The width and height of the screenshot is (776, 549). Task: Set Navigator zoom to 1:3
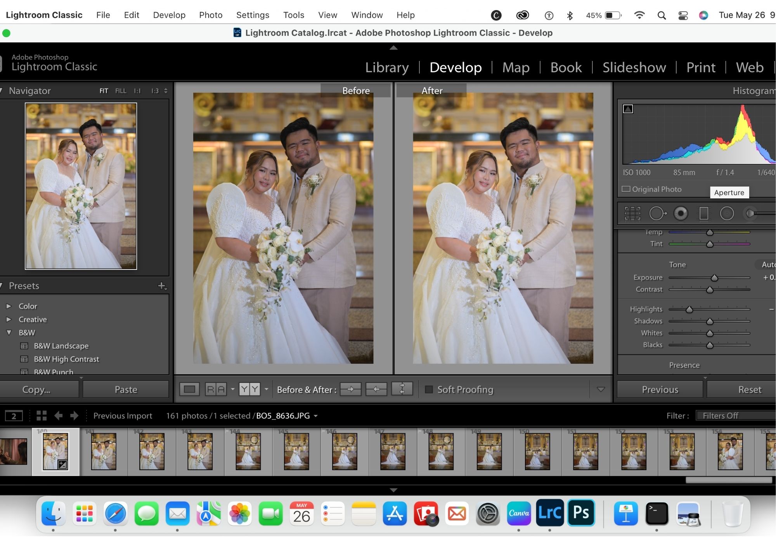click(x=155, y=91)
